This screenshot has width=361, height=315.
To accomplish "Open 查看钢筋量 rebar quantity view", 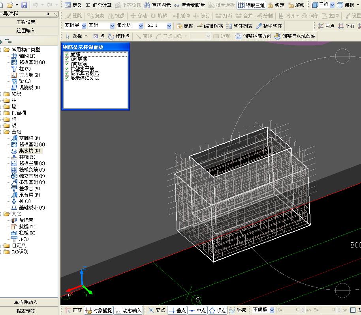I will (190, 5).
